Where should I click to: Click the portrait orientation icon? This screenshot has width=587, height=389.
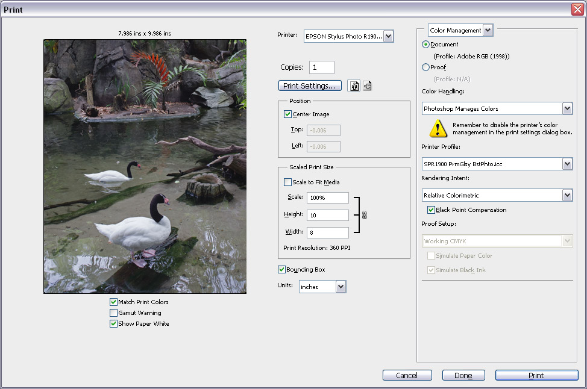pyautogui.click(x=354, y=86)
